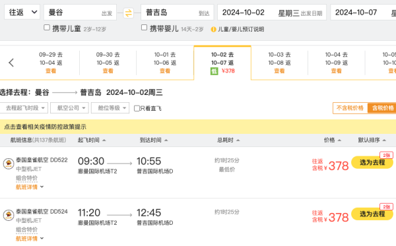Open 航空公司 filter dropdown

(x=69, y=108)
